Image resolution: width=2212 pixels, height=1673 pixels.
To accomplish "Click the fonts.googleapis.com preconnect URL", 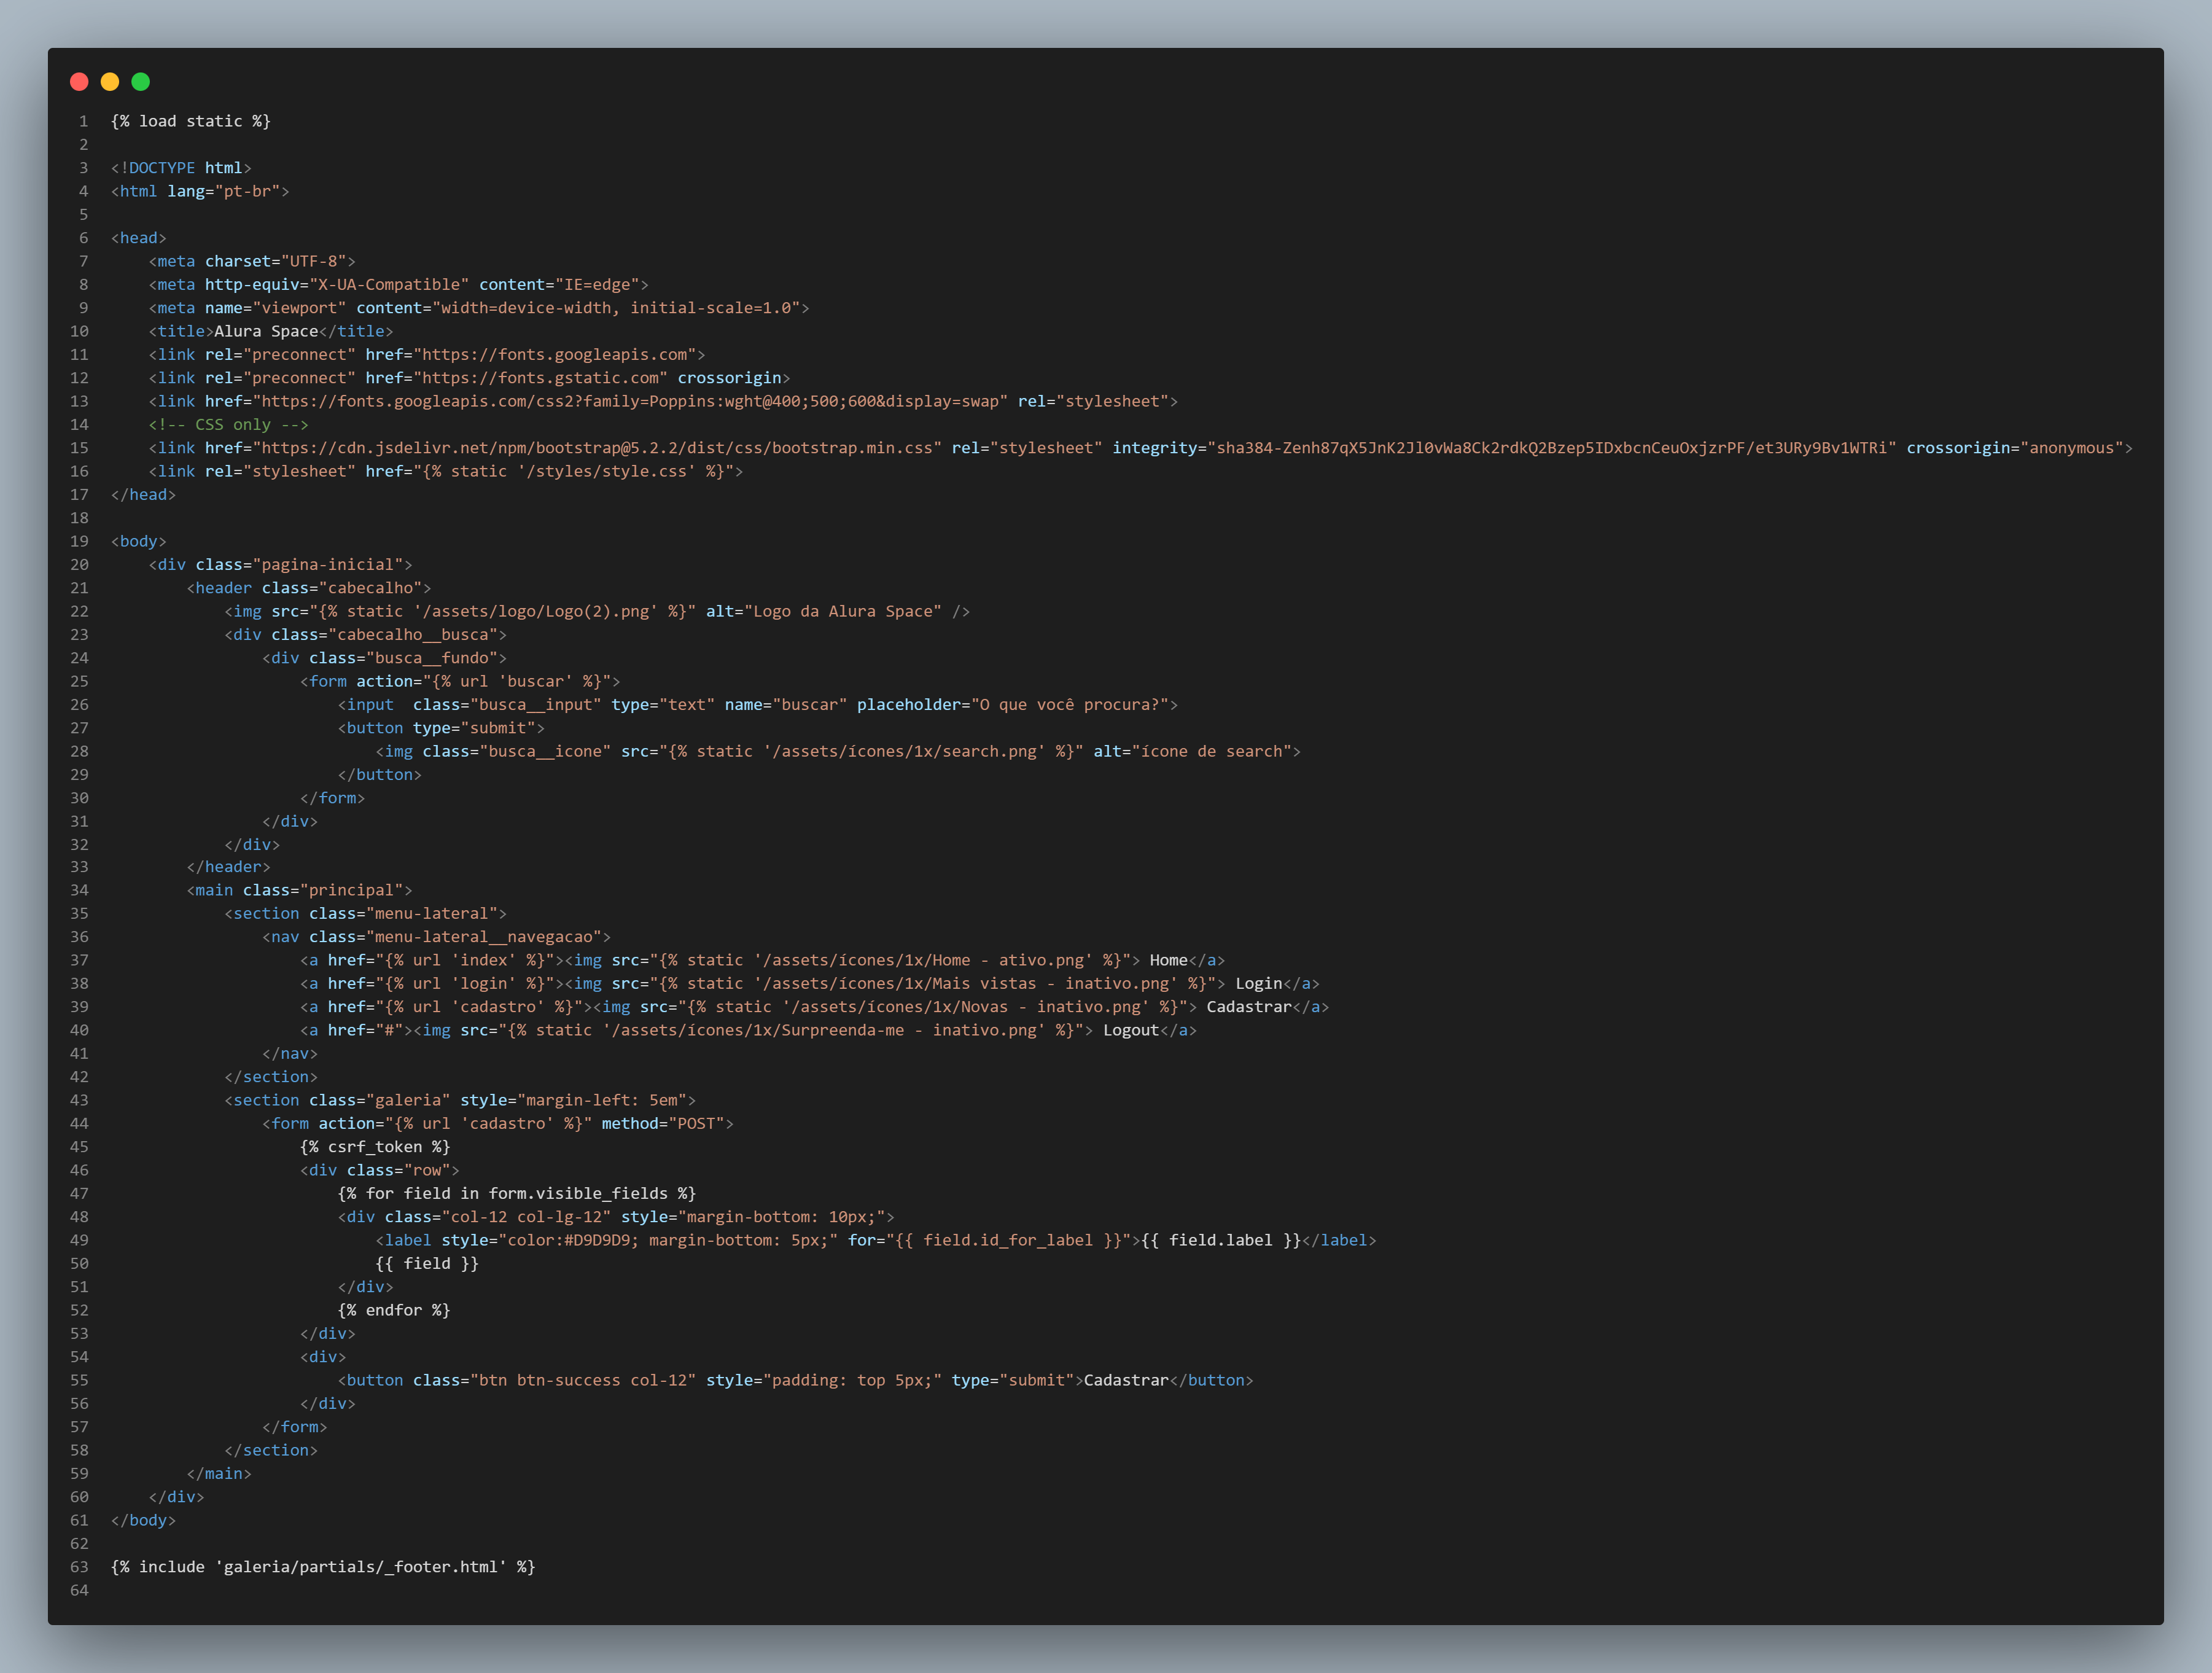I will point(555,354).
